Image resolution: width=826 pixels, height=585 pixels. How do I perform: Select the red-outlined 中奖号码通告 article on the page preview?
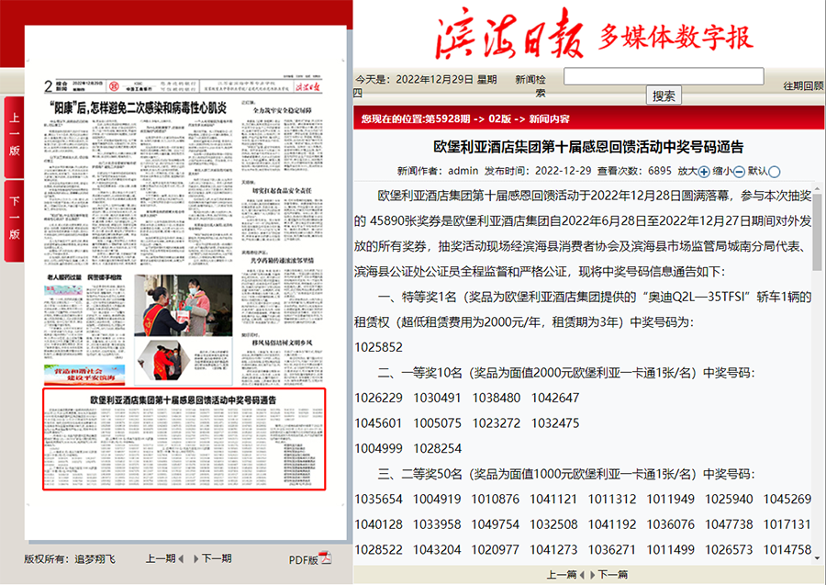(184, 440)
